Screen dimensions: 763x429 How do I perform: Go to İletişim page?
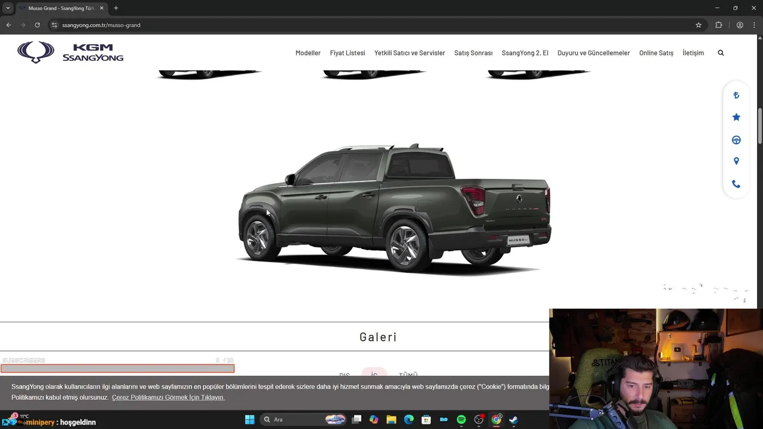[693, 53]
